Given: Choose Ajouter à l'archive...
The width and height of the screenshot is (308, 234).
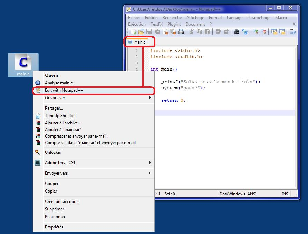Looking at the screenshot, I should [x=94, y=123].
